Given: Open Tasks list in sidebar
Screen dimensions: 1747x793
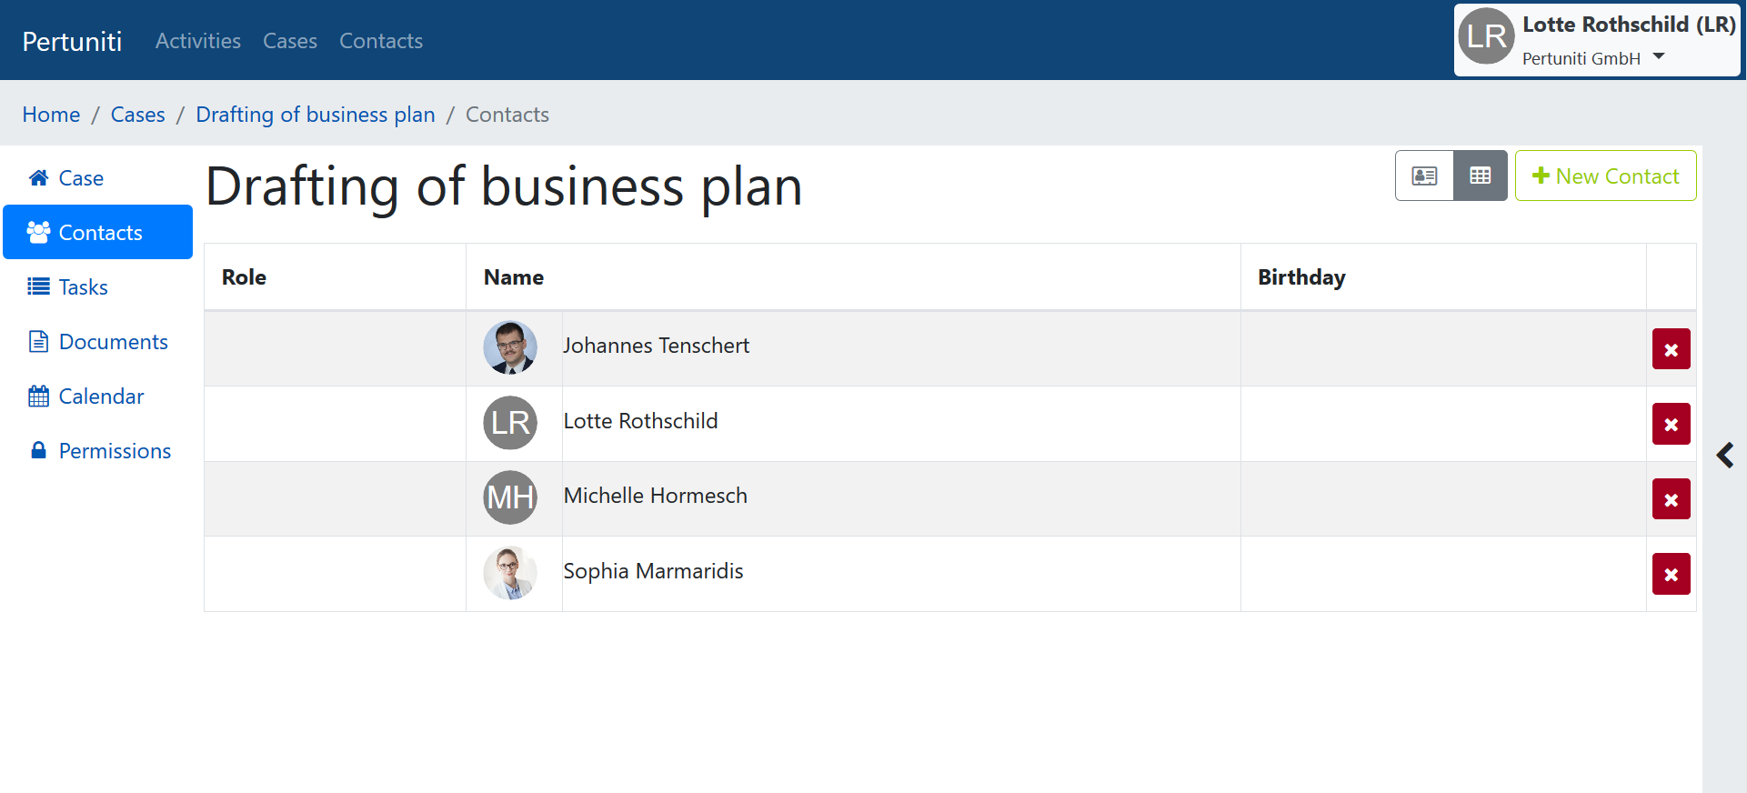Looking at the screenshot, I should pyautogui.click(x=83, y=287).
